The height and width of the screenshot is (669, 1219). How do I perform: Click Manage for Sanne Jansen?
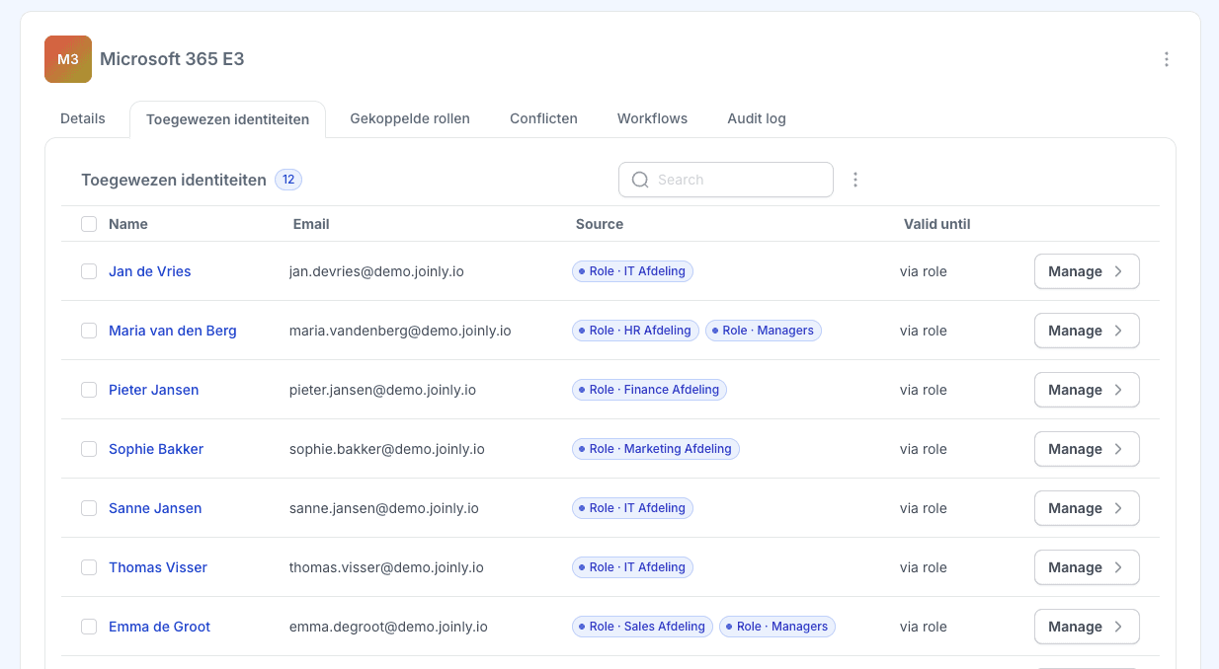(x=1087, y=508)
